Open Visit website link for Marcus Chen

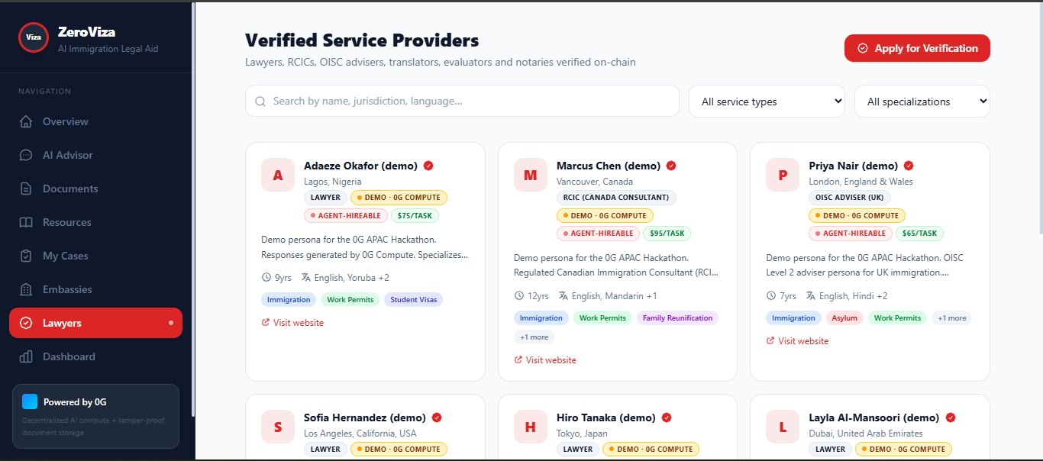545,360
